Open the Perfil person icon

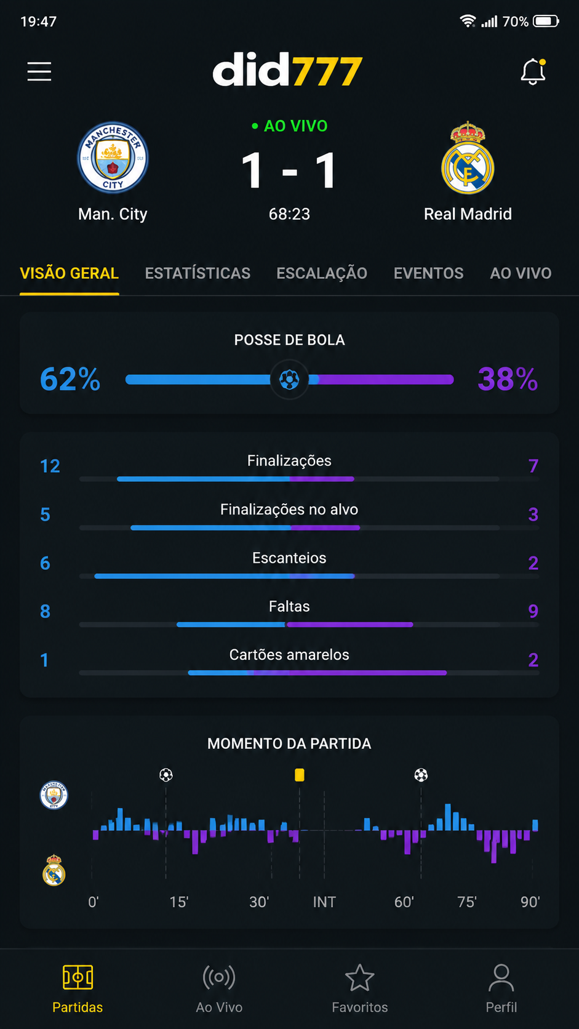pos(501,977)
